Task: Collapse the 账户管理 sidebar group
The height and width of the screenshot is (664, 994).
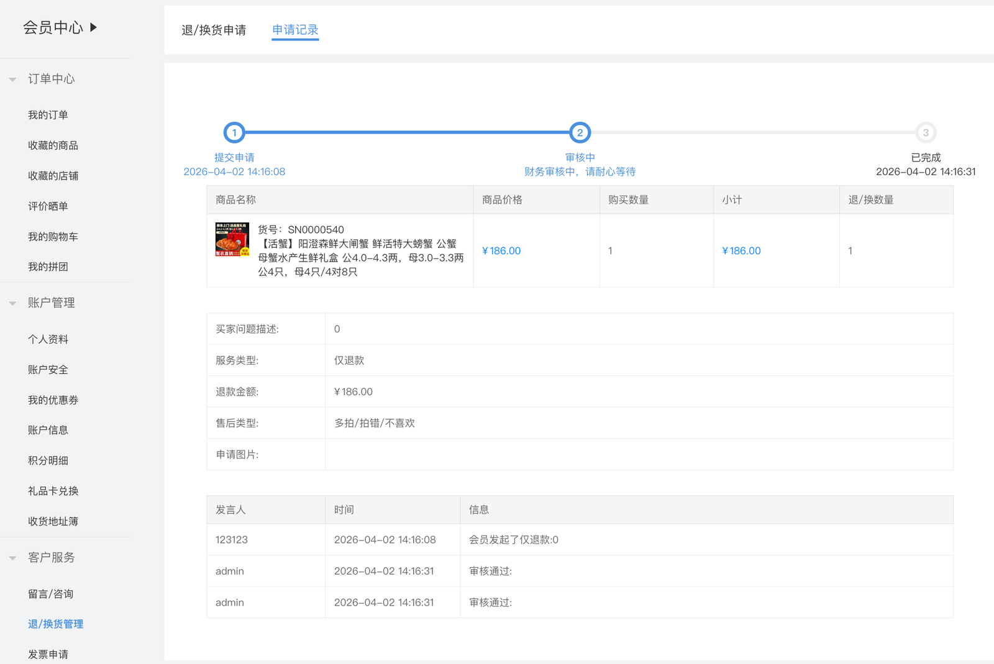Action: (12, 303)
